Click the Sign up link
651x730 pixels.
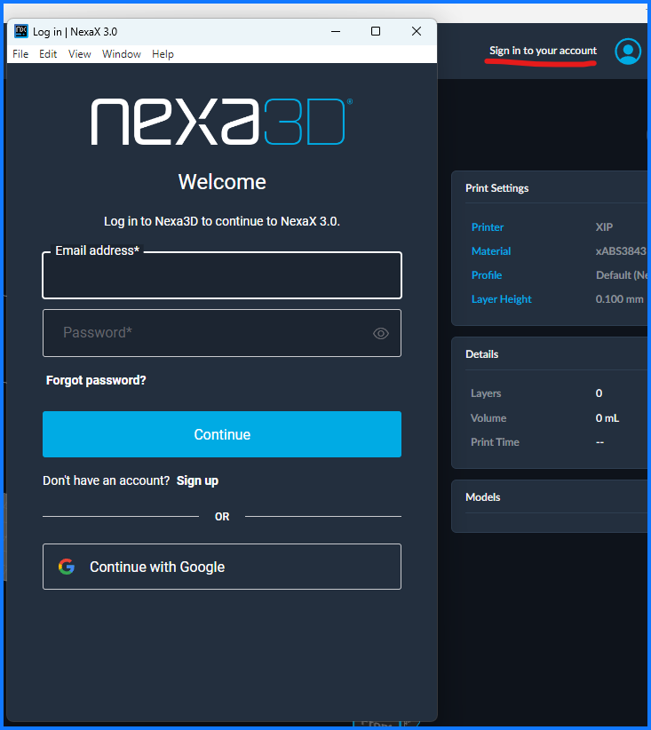click(x=197, y=480)
